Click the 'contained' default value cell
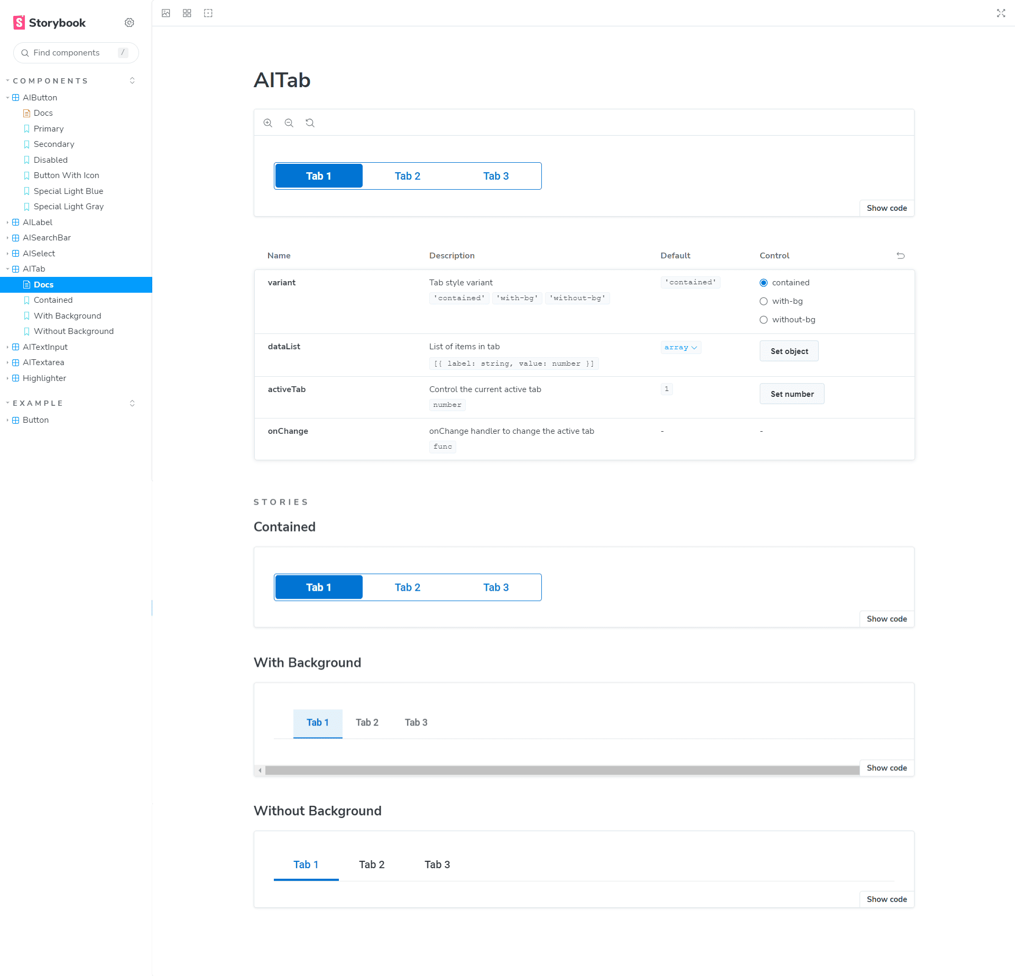This screenshot has width=1015, height=977. [690, 282]
